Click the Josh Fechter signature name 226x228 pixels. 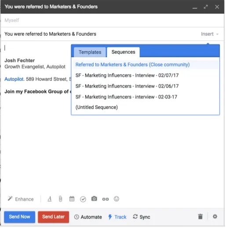(x=19, y=60)
